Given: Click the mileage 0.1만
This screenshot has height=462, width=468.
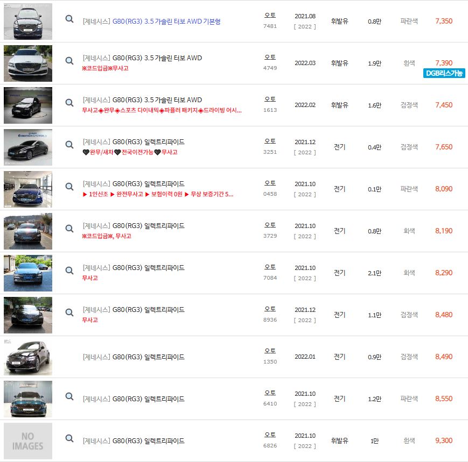Looking at the screenshot, I should coord(375,189).
